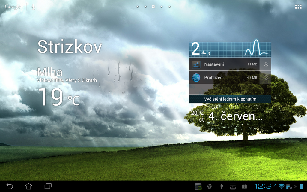307x192 pixels.
Task: Select the rightmost home screen page dot
Action: coord(169,6)
